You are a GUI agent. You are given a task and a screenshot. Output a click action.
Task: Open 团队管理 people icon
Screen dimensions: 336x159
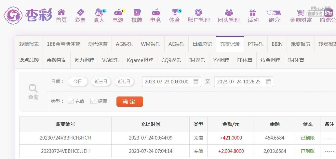pos(229,12)
